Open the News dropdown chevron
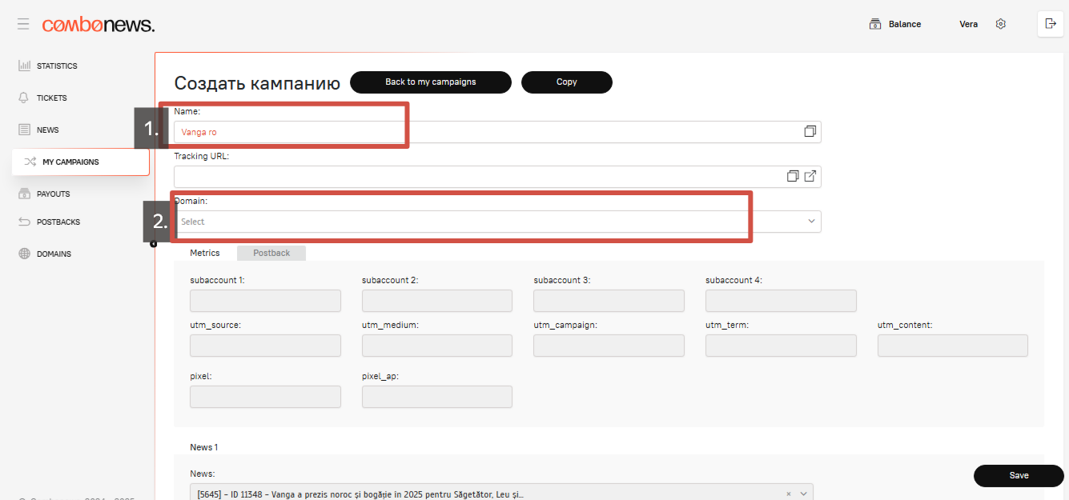Viewport: 1069px width, 500px height. (803, 494)
